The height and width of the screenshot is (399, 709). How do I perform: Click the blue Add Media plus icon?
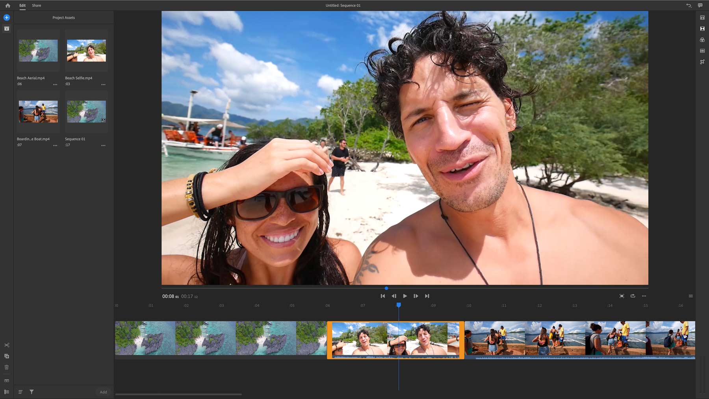point(7,17)
